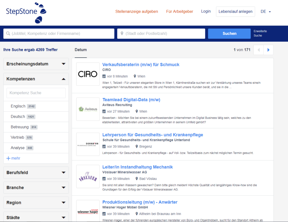
Task: Go to the next results page arrow
Action: coord(268,50)
